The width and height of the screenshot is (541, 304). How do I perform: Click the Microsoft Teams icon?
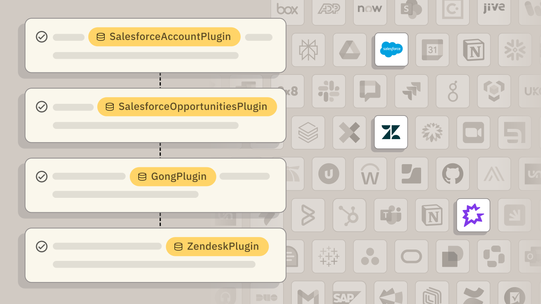coord(391,215)
